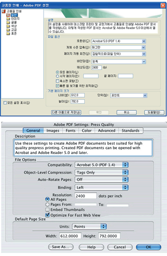
Task: Select the 모든 페이지 radio button
Action: (x=57, y=72)
